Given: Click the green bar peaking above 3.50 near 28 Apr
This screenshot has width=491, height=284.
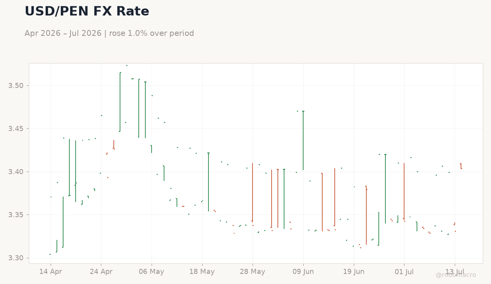Looking at the screenshot, I should point(120,102).
